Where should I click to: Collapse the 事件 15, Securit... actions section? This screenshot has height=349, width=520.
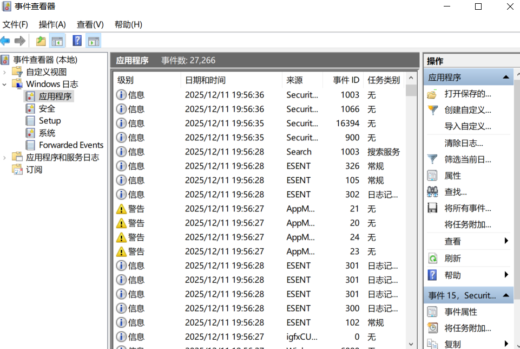point(506,295)
